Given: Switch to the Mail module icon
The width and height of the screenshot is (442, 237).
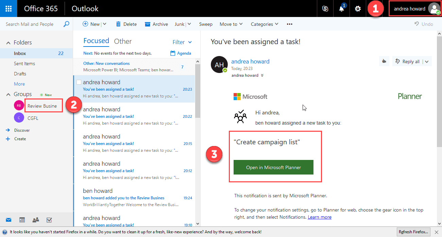Looking at the screenshot, I should point(8,220).
